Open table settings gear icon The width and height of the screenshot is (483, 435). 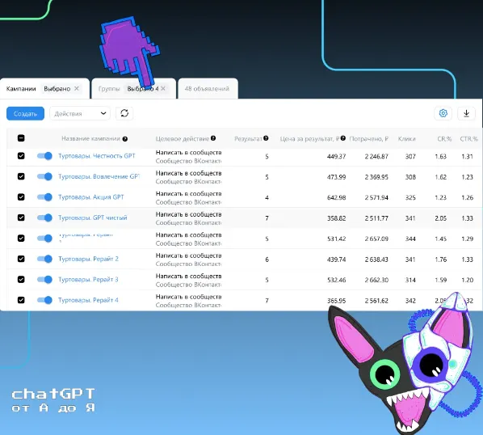443,113
